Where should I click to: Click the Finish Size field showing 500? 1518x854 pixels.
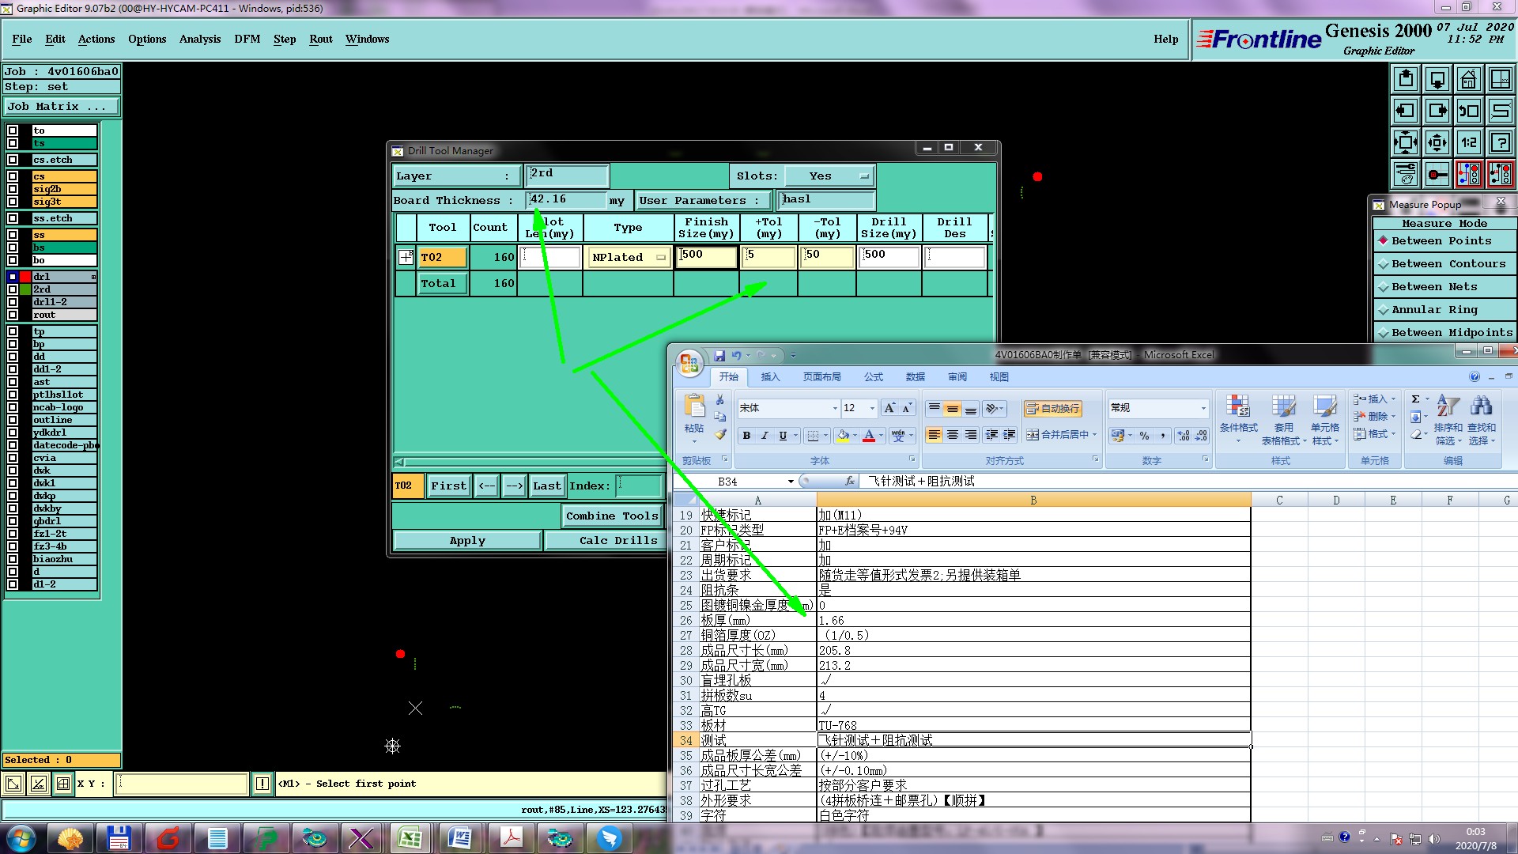coord(706,257)
